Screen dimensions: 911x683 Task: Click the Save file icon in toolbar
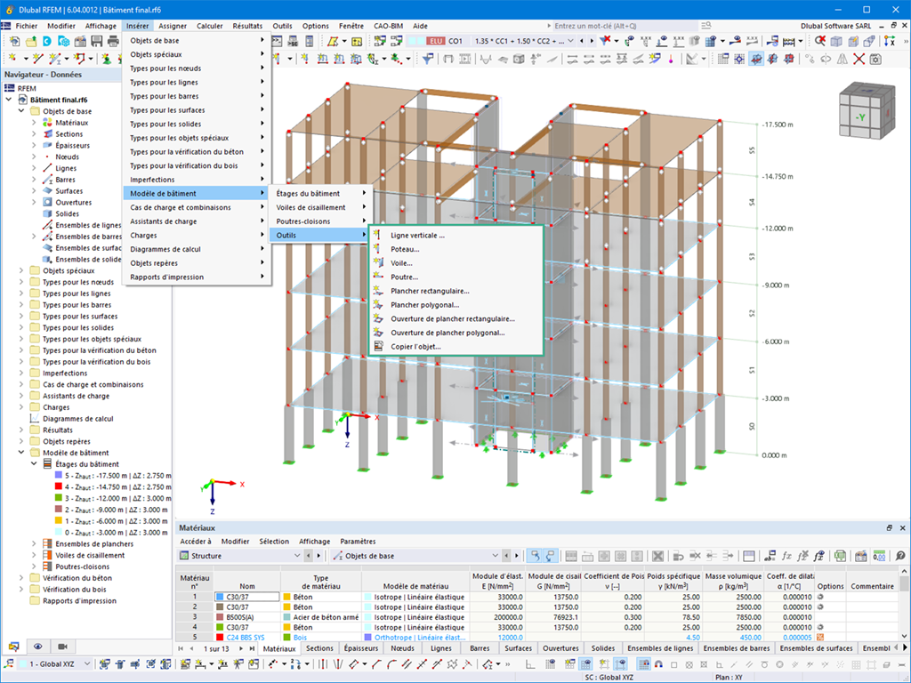click(96, 41)
